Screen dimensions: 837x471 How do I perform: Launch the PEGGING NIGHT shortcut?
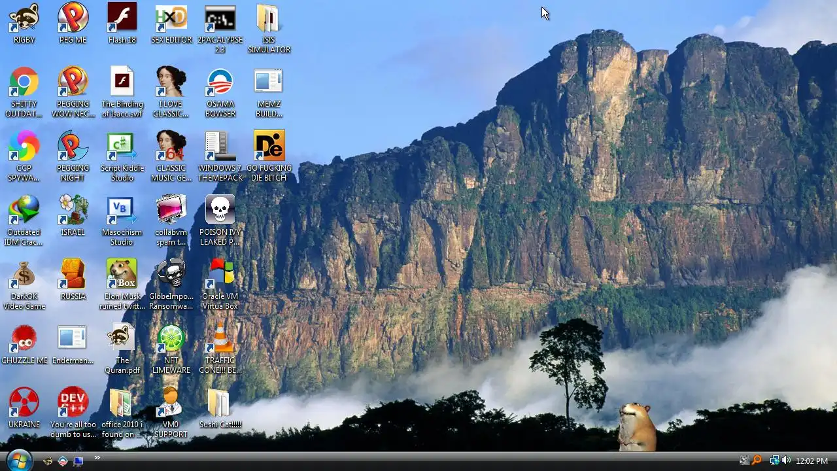click(x=73, y=146)
